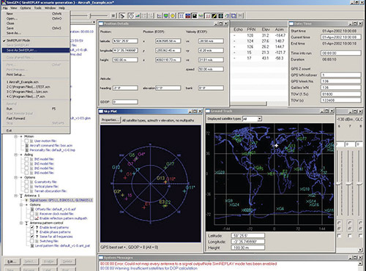Collapse the Antenna pattern control node
This screenshot has width=366, height=271.
tap(21, 223)
